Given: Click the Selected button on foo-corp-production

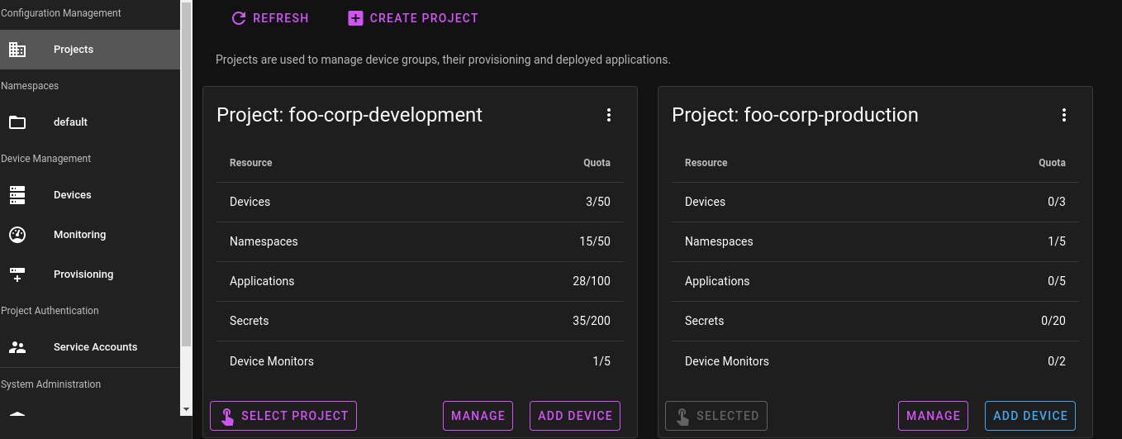Looking at the screenshot, I should pyautogui.click(x=716, y=416).
